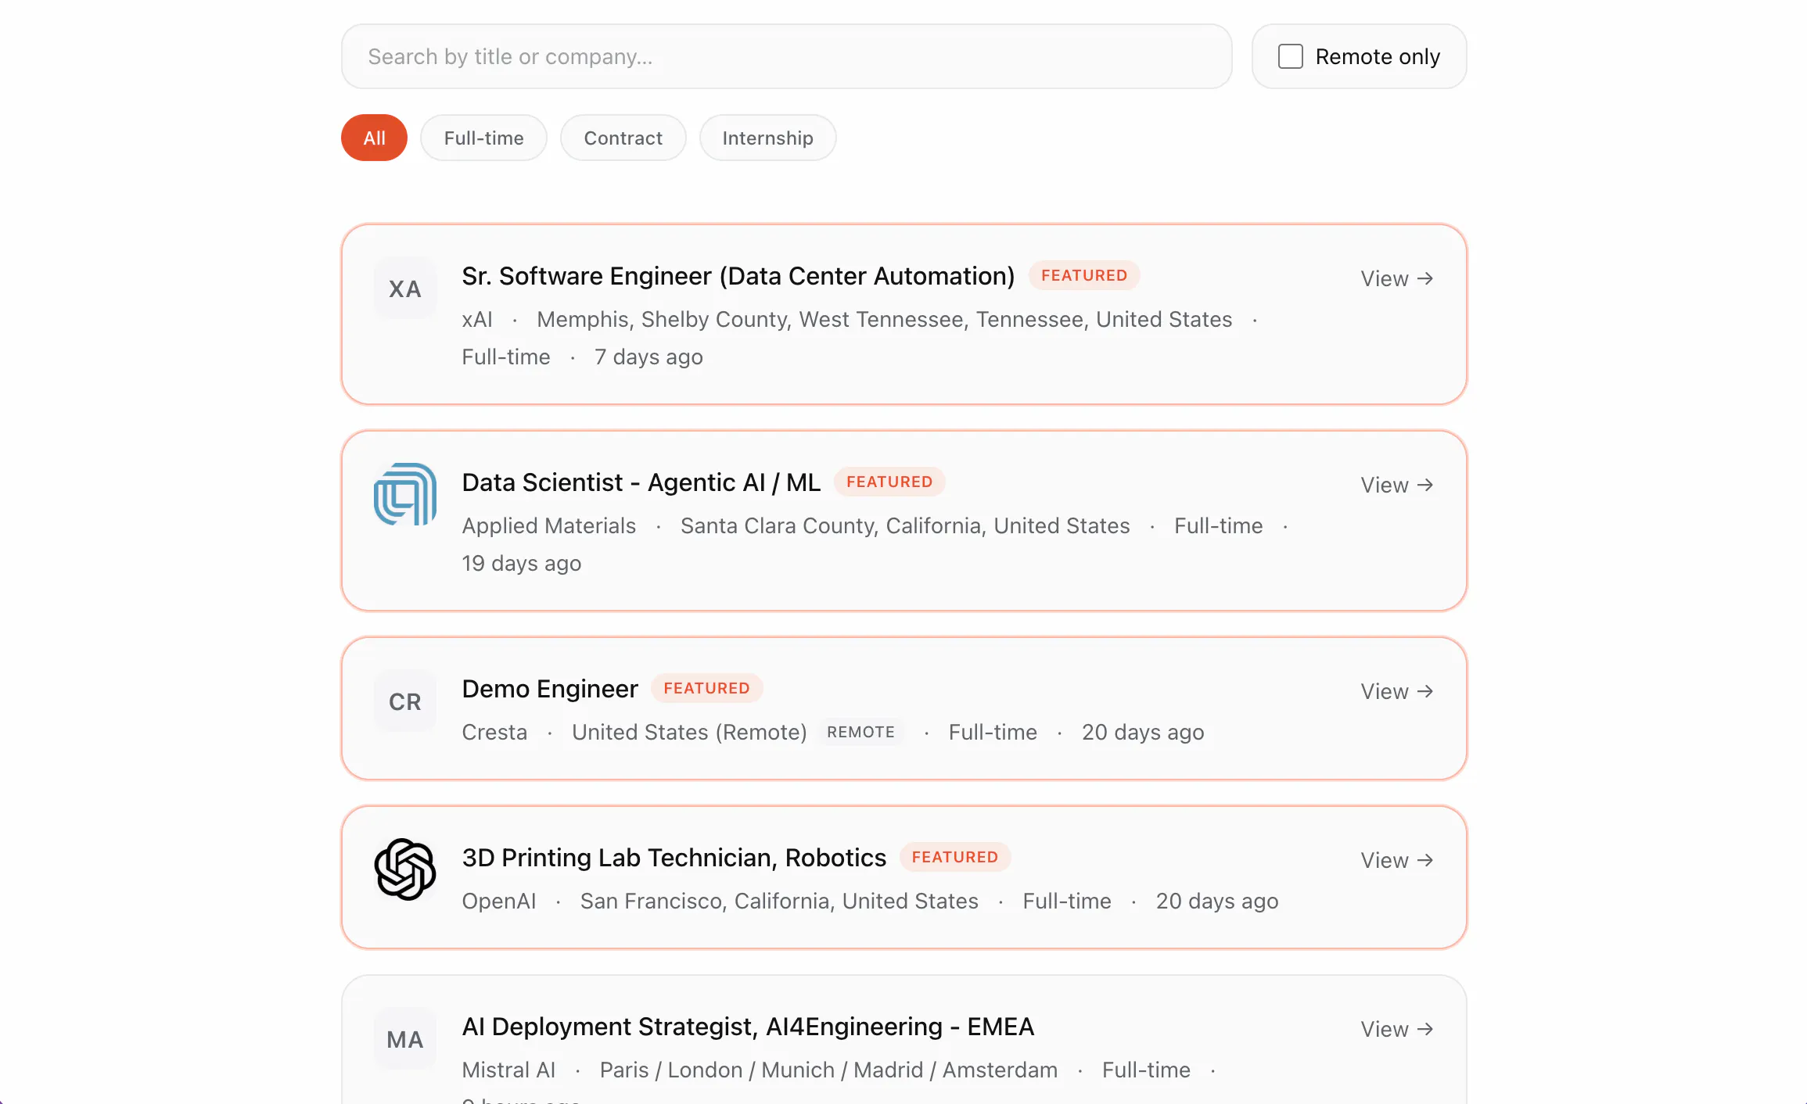Viewport: 1807px width, 1104px height.
Task: Enable the Remote only checkbox
Action: click(1291, 56)
